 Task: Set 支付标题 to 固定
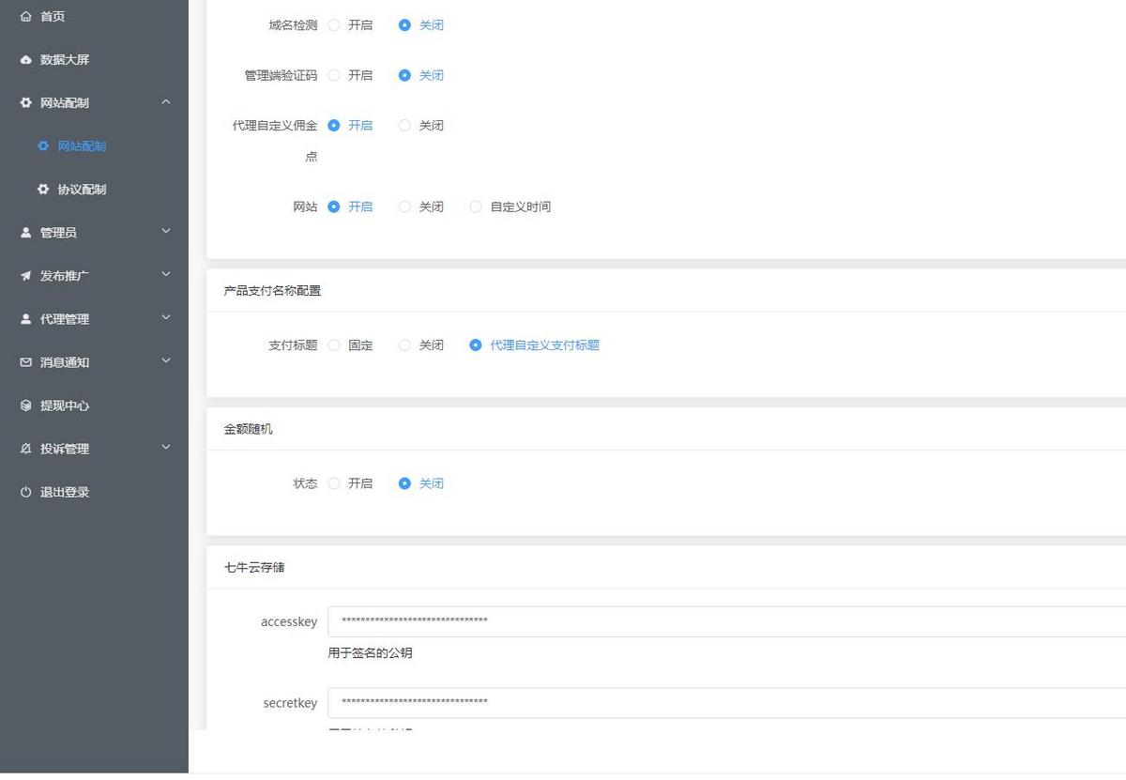(x=334, y=345)
